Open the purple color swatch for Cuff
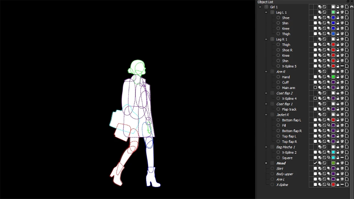The width and height of the screenshot is (354, 199). [x=333, y=82]
